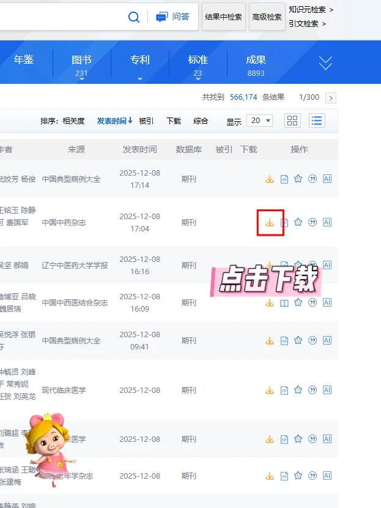Sort results by 下载 in the sort bar
Image resolution: width=381 pixels, height=508 pixels.
[174, 121]
